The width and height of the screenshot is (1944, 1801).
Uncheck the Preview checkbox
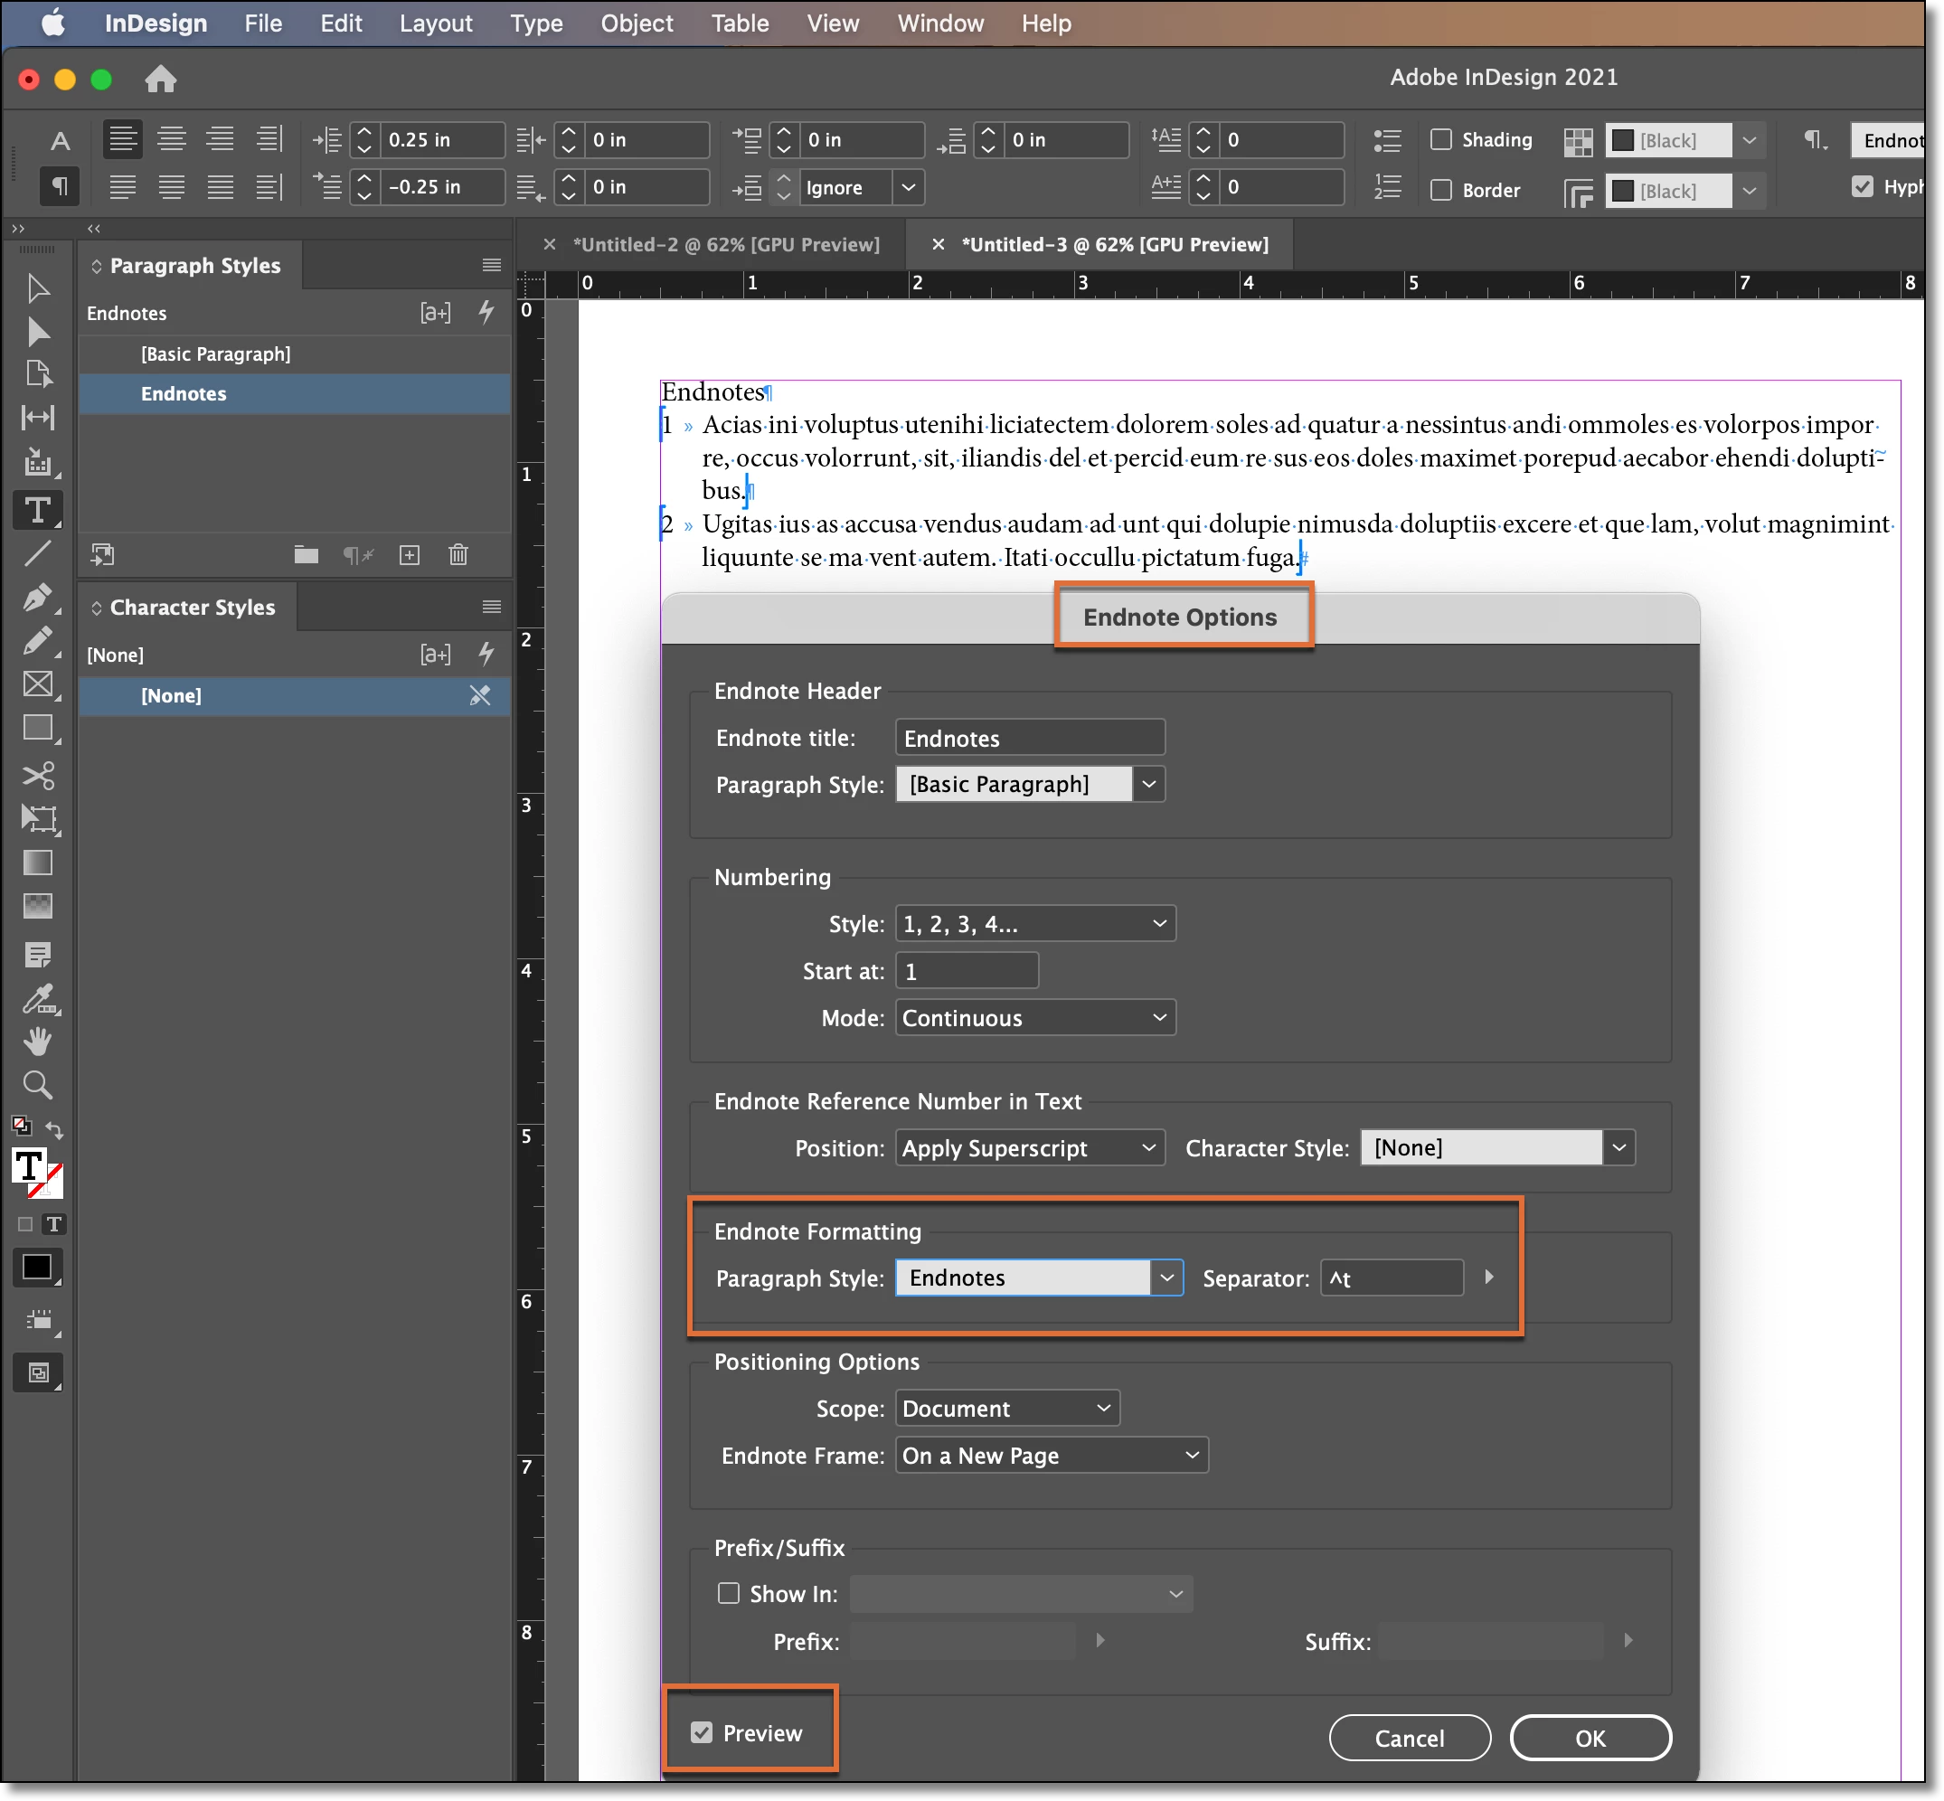coord(702,1731)
